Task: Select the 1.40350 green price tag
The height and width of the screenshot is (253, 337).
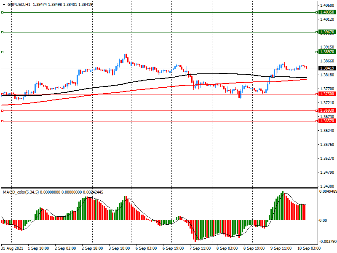Action: [327, 12]
